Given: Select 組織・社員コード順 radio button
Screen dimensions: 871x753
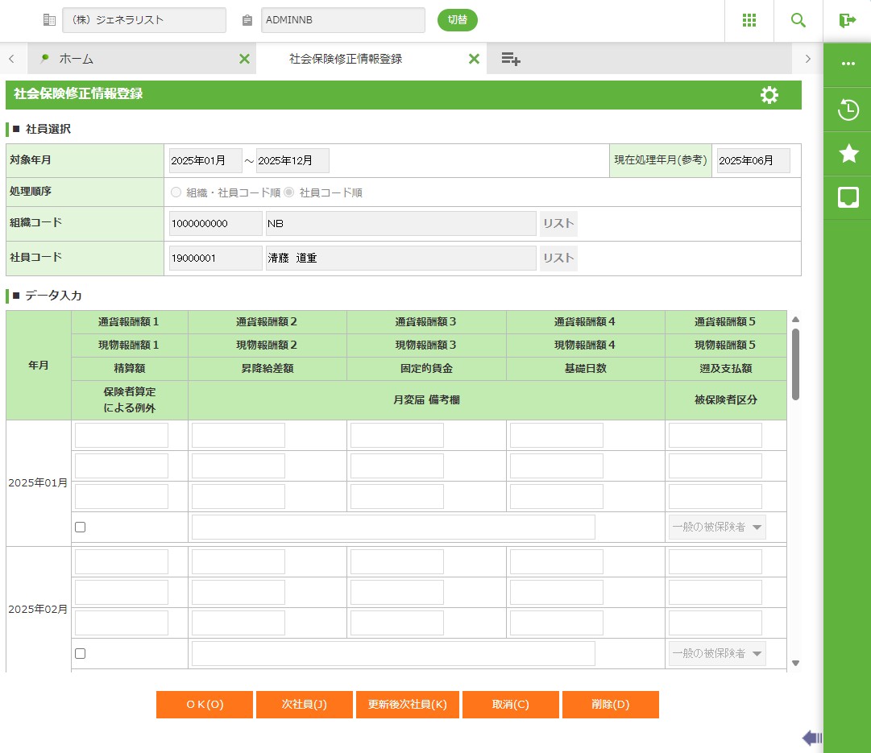Looking at the screenshot, I should coord(176,192).
